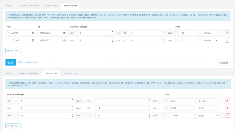235x131 pixels.
Task: Open pricing model dropdown for the $15 rate
Action: tap(210, 33)
